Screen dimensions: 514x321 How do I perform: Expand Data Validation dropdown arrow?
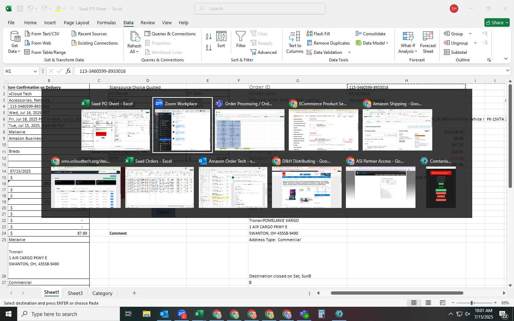click(349, 52)
